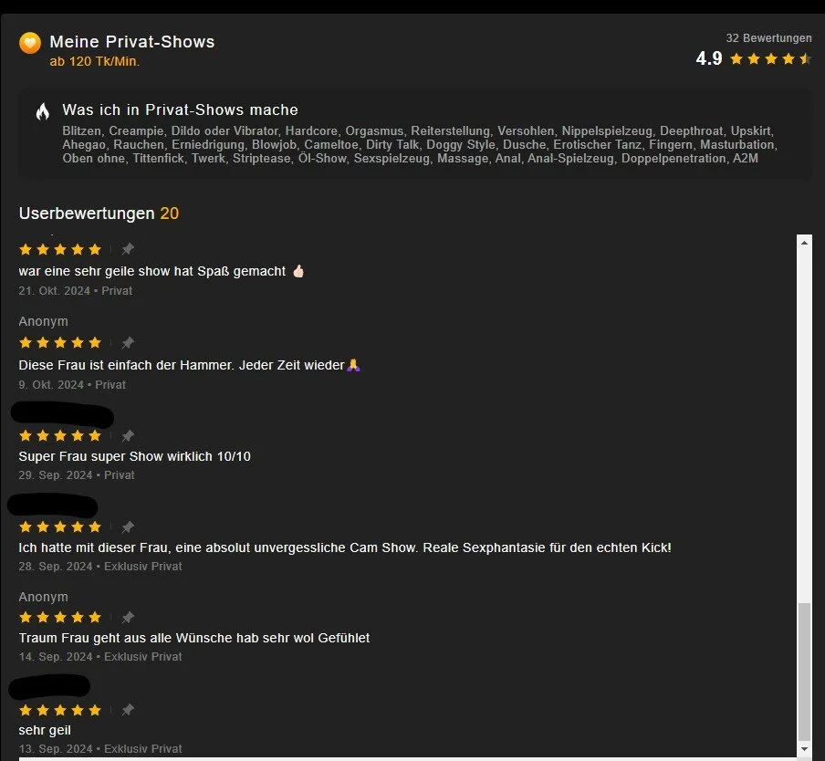
Task: Click the pin icon on the 21. Okt. 2024 review
Action: pos(128,249)
